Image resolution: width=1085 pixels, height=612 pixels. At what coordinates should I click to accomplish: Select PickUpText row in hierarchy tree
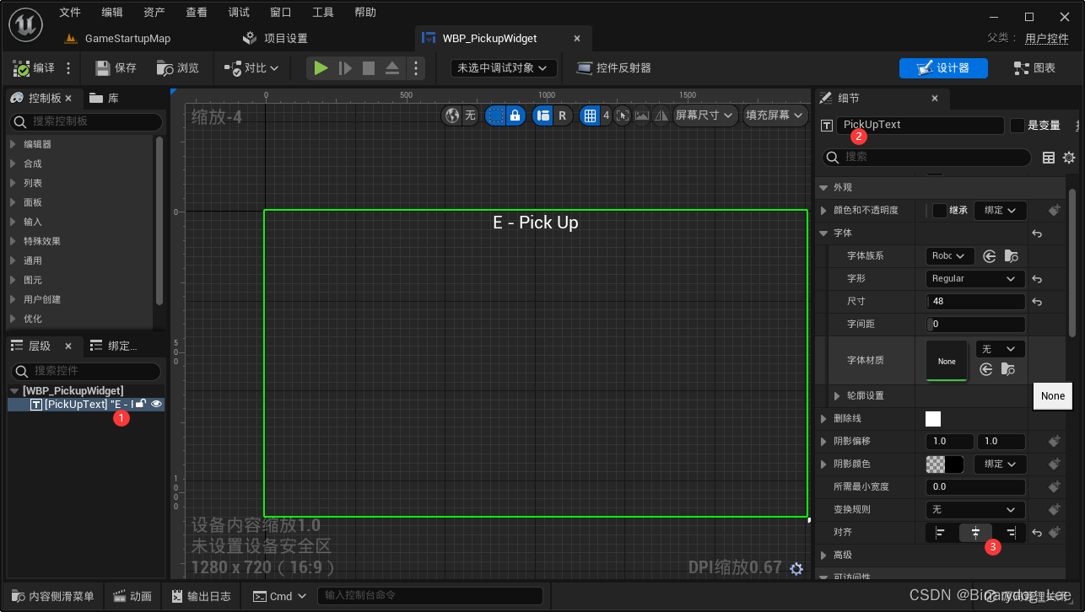86,405
